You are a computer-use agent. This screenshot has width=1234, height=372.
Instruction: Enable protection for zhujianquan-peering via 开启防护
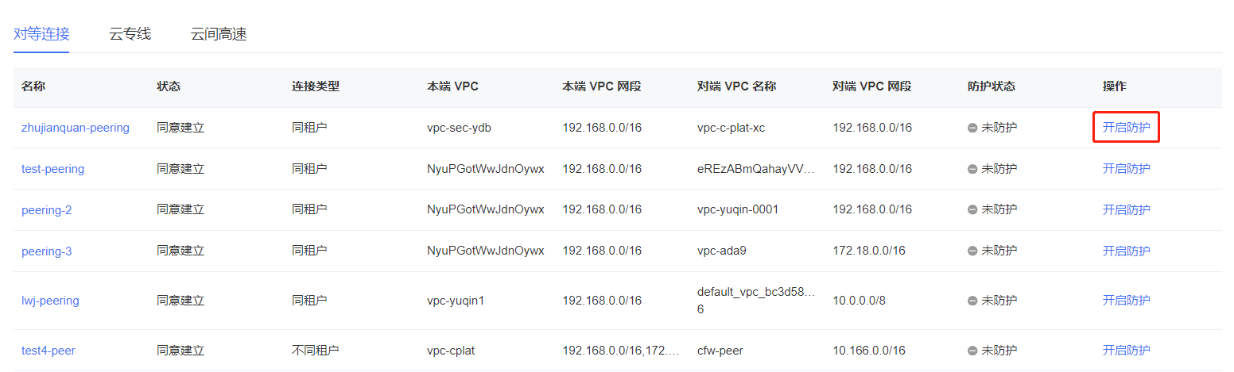pyautogui.click(x=1126, y=128)
